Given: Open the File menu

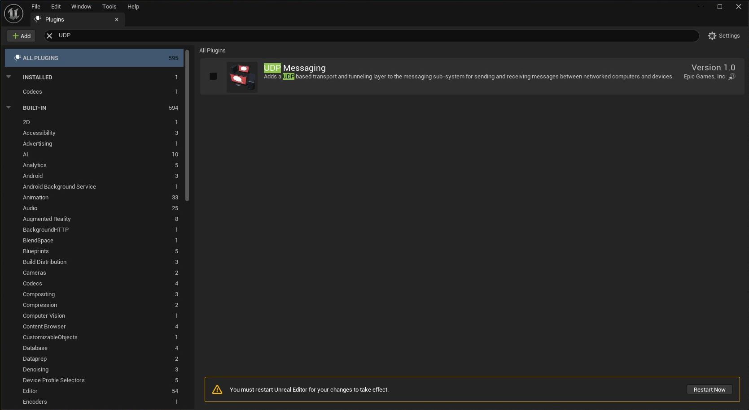Looking at the screenshot, I should 36,6.
